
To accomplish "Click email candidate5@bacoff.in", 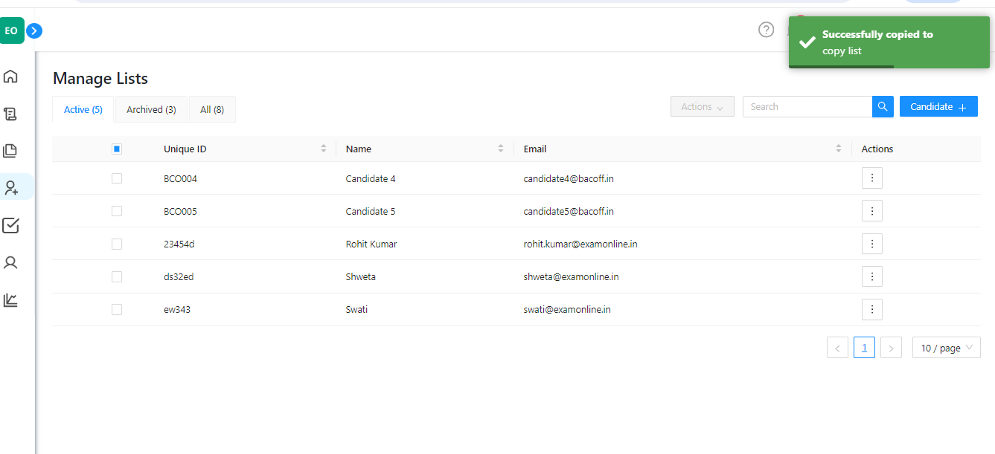I will click(x=569, y=211).
